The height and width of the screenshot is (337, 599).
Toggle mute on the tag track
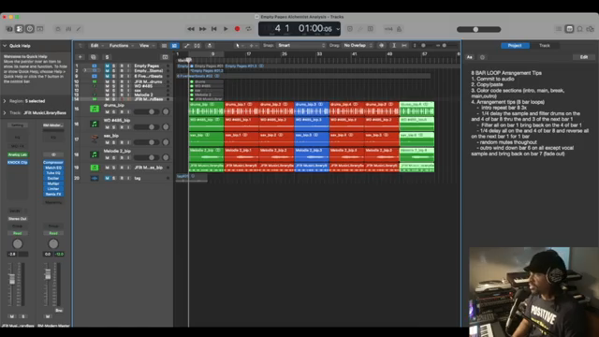click(x=107, y=178)
